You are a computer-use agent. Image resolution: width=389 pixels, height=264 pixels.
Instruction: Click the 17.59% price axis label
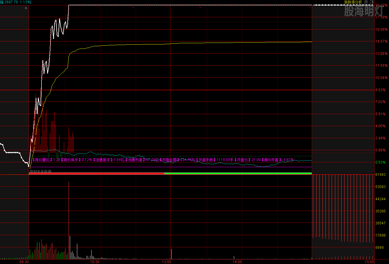tap(382, 17)
